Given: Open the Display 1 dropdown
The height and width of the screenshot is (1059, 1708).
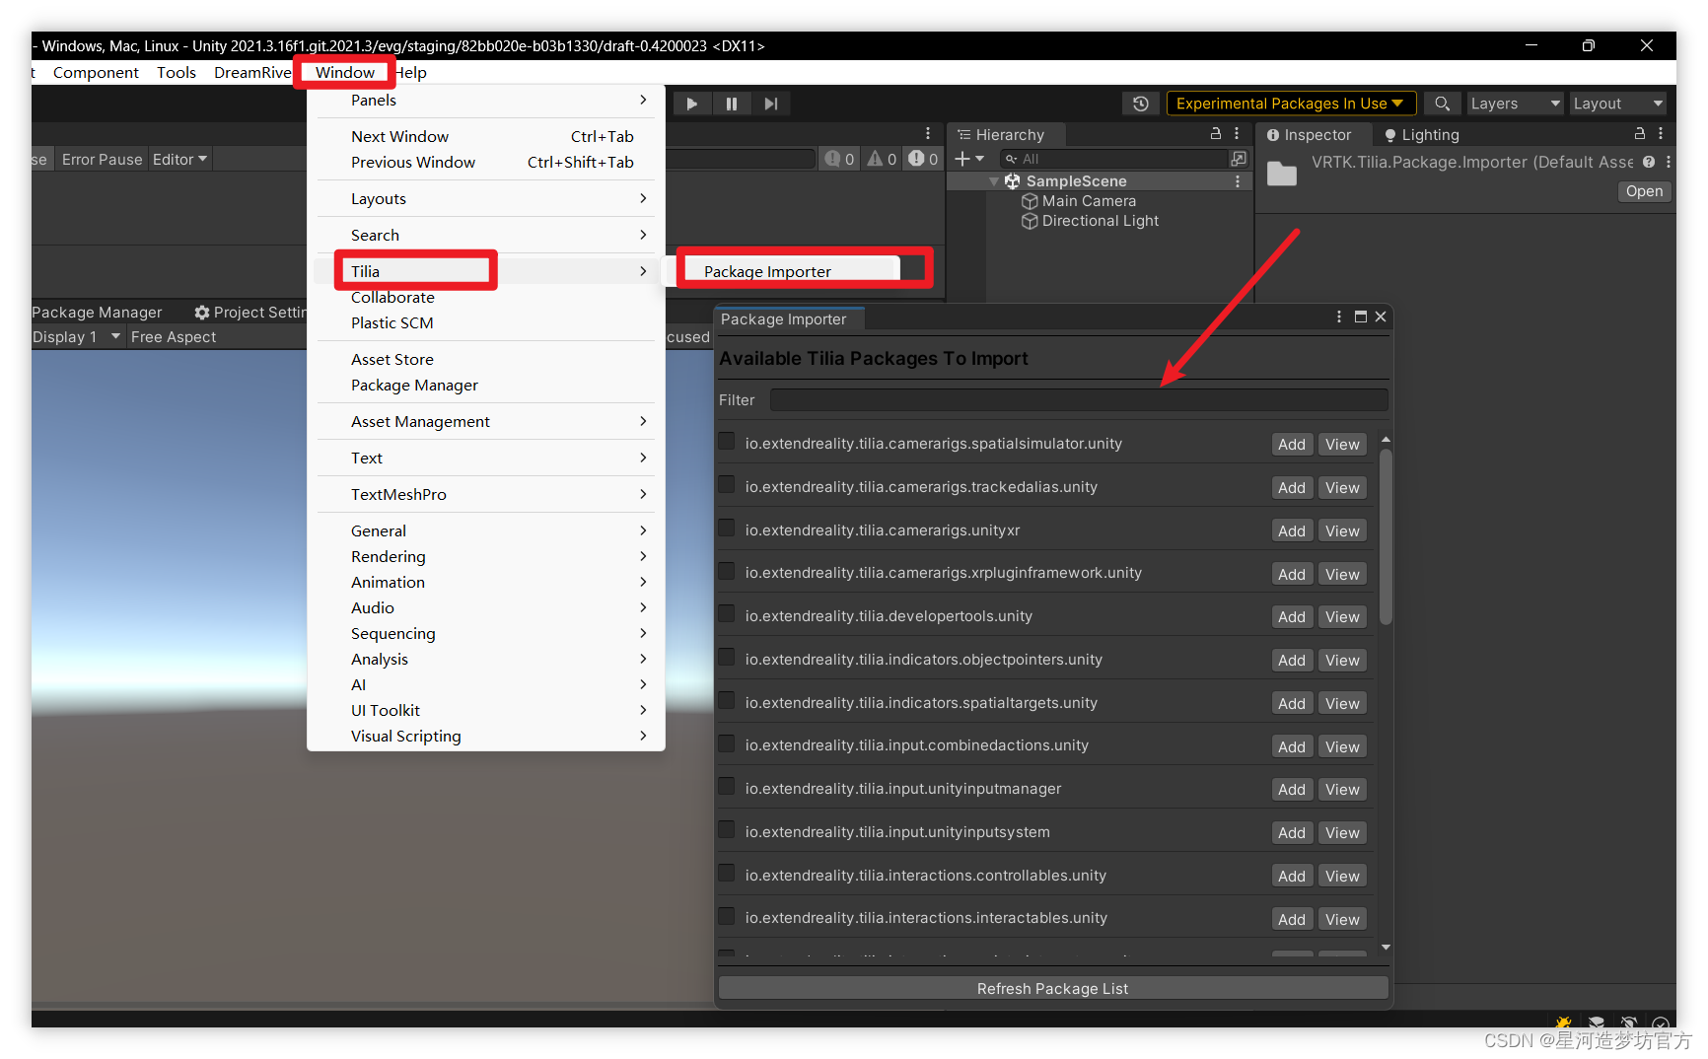Looking at the screenshot, I should pyautogui.click(x=76, y=337).
